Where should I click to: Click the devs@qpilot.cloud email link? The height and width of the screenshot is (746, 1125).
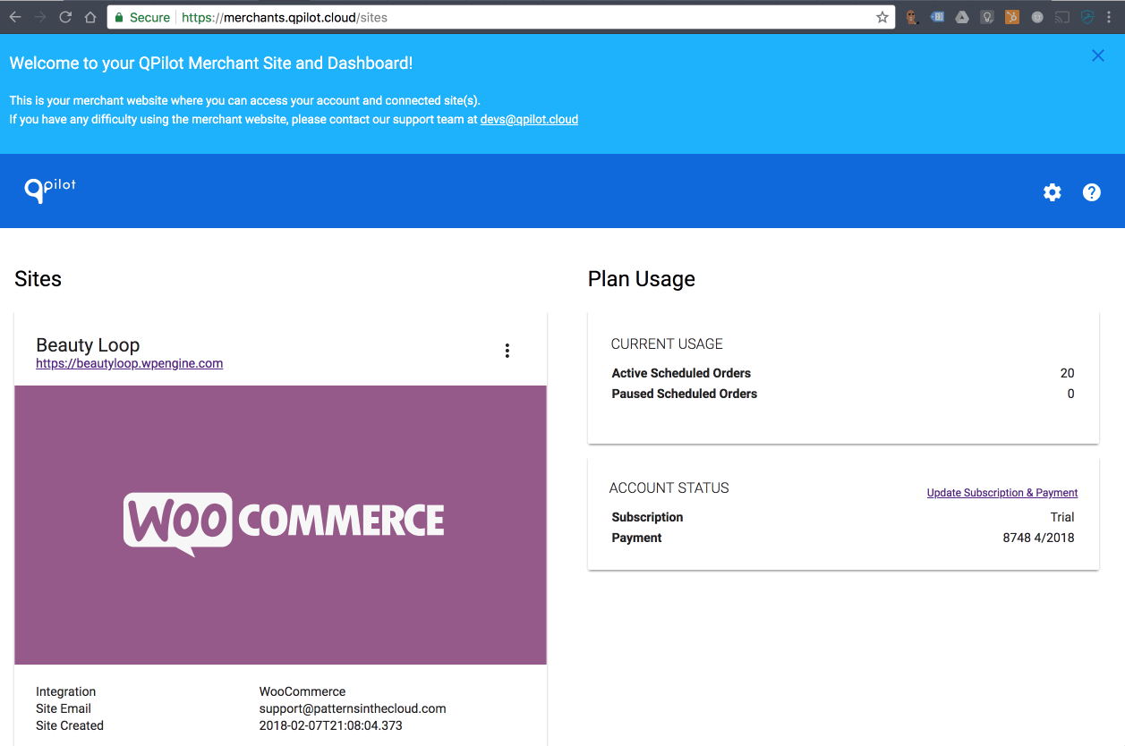click(x=529, y=119)
